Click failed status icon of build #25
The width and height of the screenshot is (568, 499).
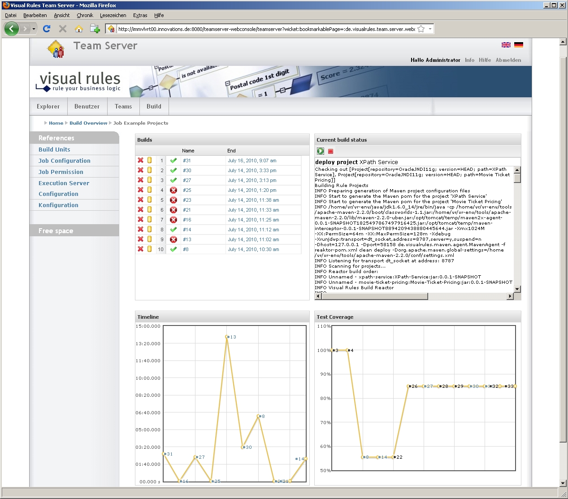coord(173,190)
